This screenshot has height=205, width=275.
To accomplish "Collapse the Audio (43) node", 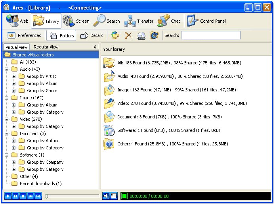I will (x=6, y=69).
